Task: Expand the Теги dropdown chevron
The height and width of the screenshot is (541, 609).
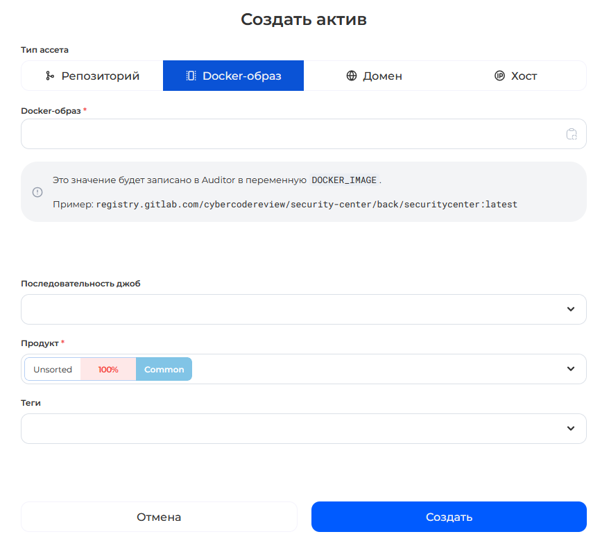Action: (x=570, y=429)
